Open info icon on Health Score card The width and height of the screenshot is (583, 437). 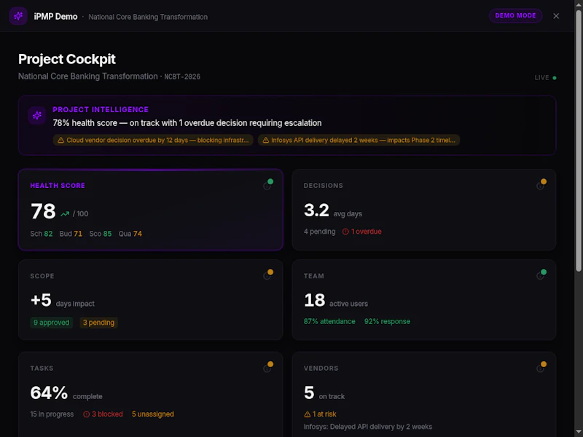click(267, 186)
